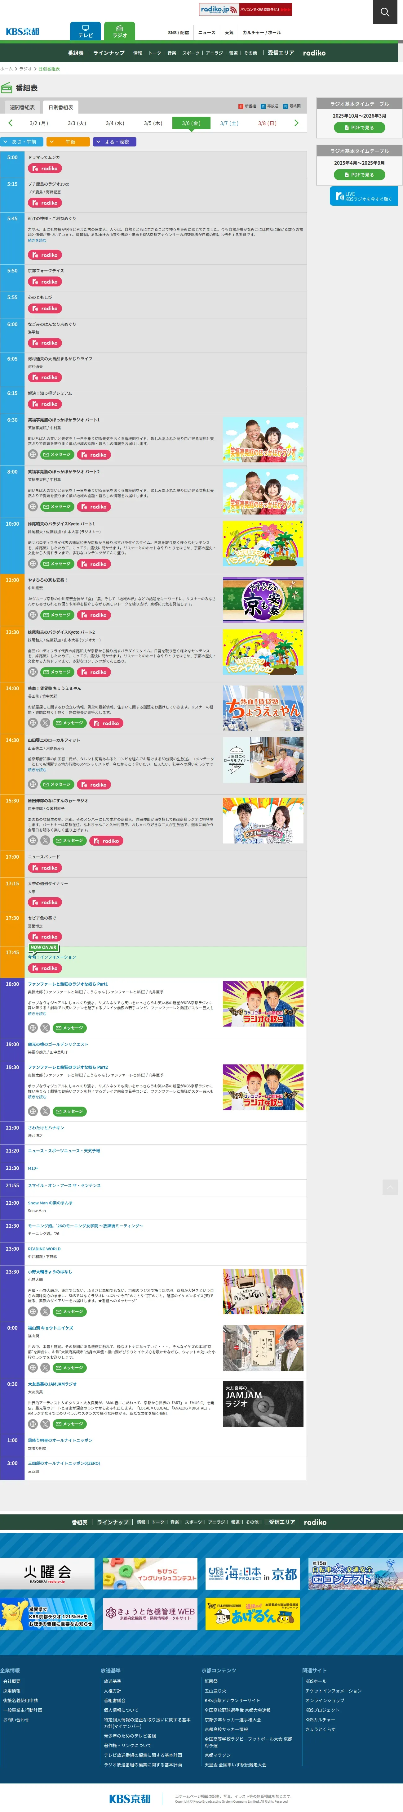Click radiko button for 大奈の週刊ダイナリー

click(45, 902)
